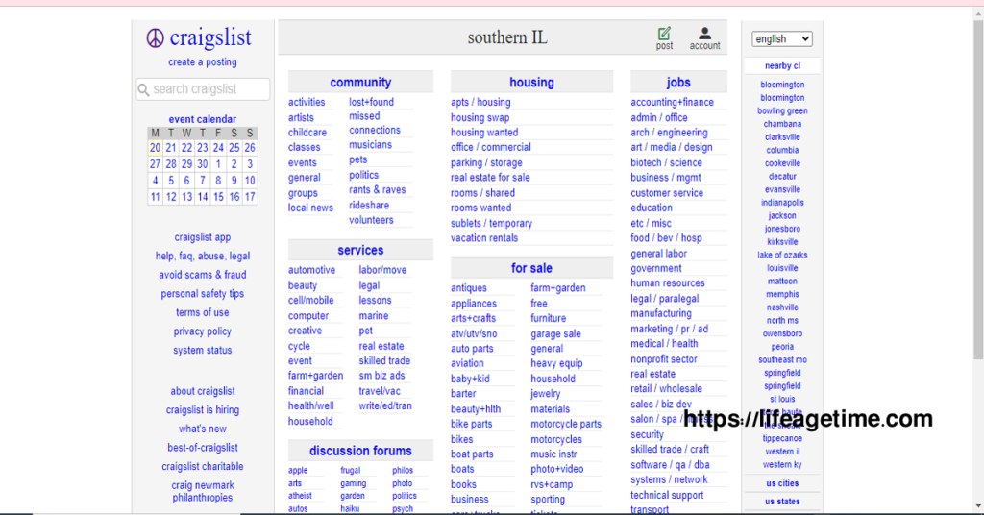Open craigslist is hiring link
984x515 pixels.
203,410
